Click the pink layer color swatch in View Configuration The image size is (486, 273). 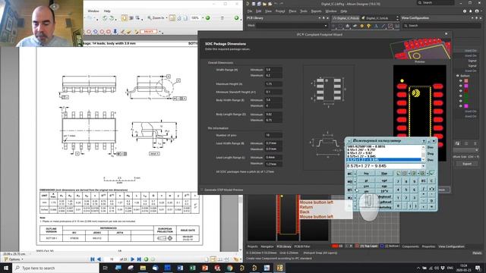click(465, 81)
